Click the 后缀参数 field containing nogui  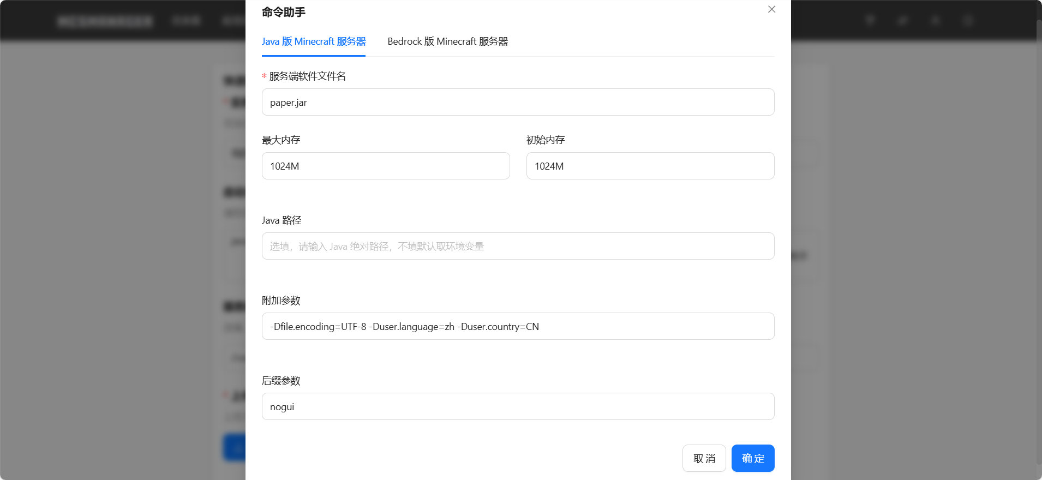pos(518,407)
